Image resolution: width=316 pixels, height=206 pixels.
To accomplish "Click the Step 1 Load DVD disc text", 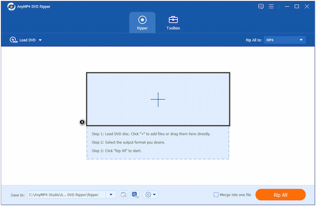I will [x=151, y=134].
